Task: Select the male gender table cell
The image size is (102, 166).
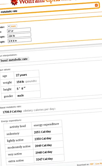Action: 28,95
